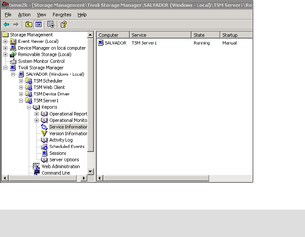305x237 pixels.
Task: Click the Operational Monitor book icon
Action: (45, 121)
